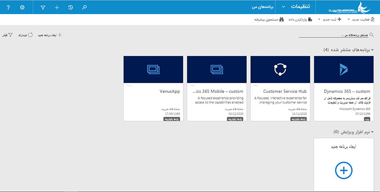Click the date 03/12/2020 on Mobile card
Screen dimensions: 380x192
coord(236,114)
